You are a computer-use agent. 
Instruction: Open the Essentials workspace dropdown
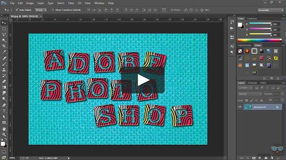(271, 10)
